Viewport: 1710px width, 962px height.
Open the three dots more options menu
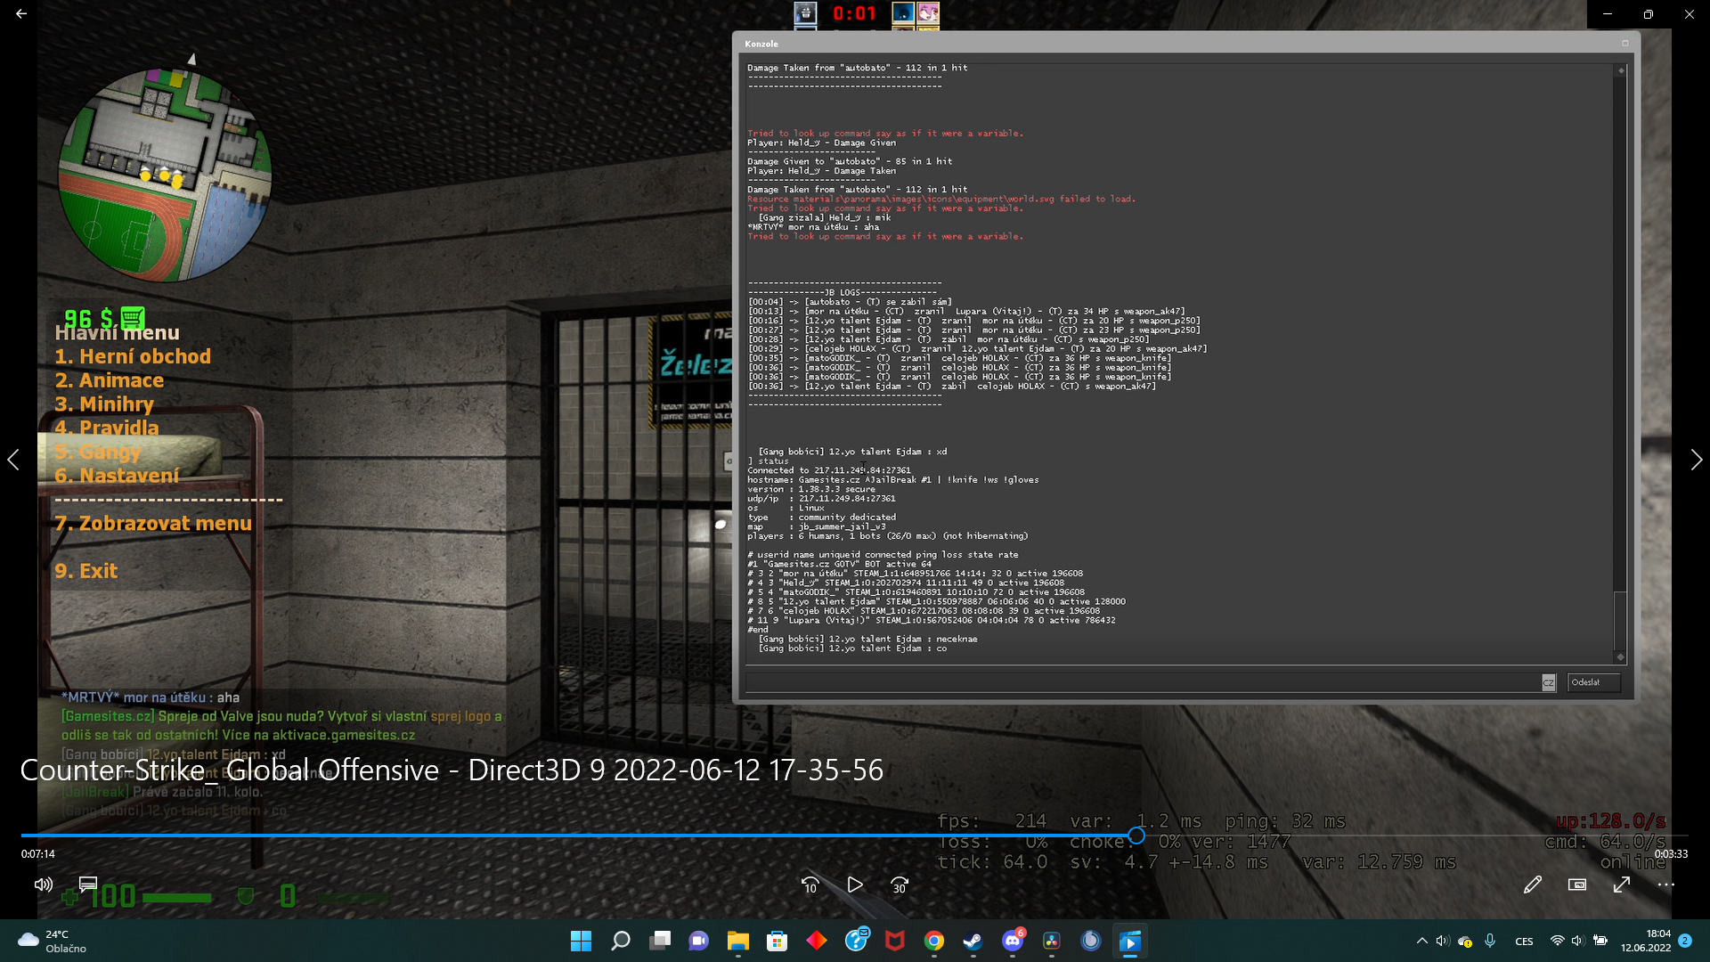(x=1665, y=885)
